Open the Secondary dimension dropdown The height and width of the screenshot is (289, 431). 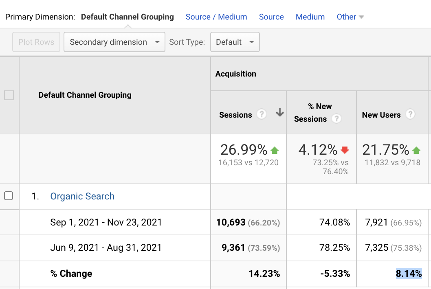pos(114,42)
